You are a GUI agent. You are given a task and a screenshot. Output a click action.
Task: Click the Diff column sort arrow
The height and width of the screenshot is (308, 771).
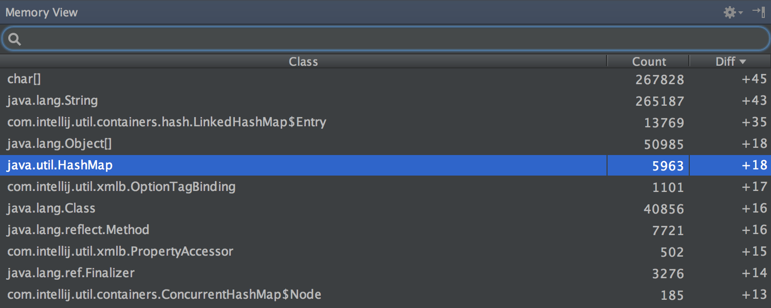coord(744,61)
